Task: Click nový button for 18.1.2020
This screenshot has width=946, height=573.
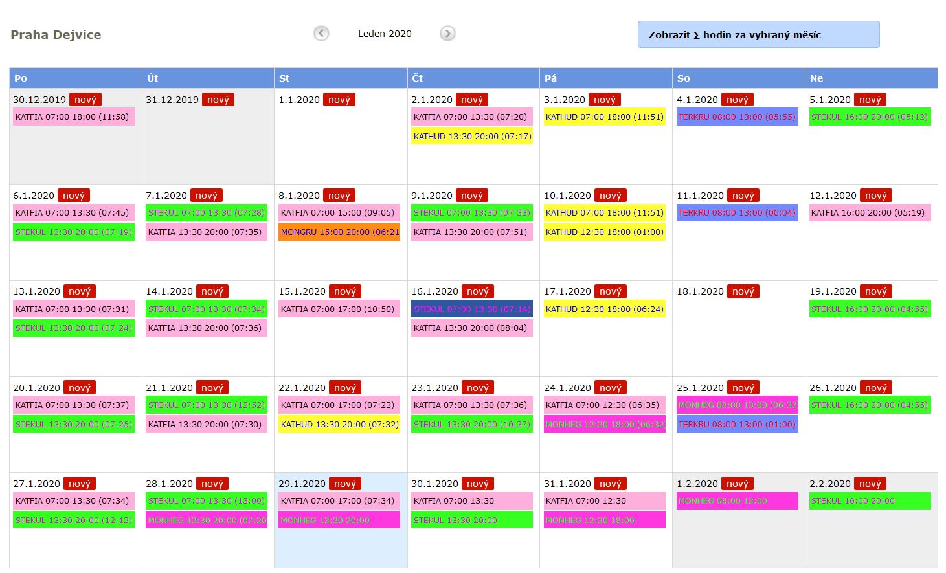Action: [743, 291]
